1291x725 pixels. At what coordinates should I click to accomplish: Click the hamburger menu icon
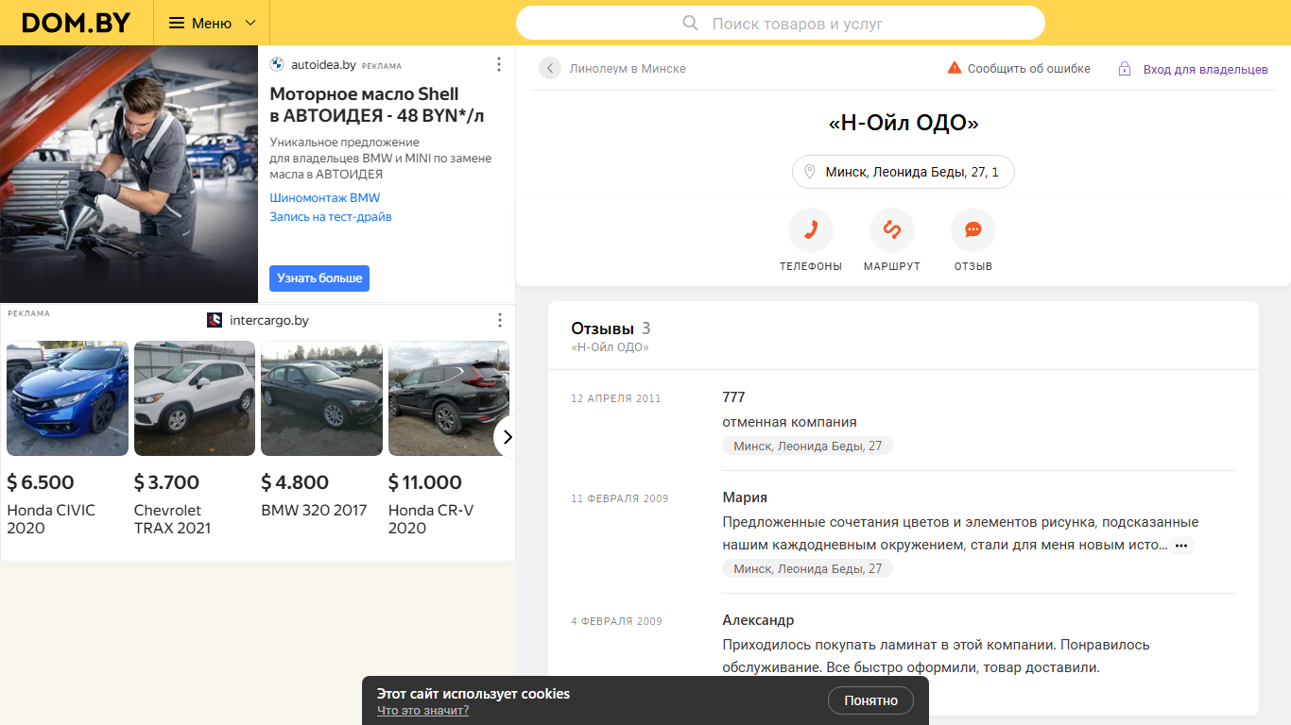tap(177, 23)
